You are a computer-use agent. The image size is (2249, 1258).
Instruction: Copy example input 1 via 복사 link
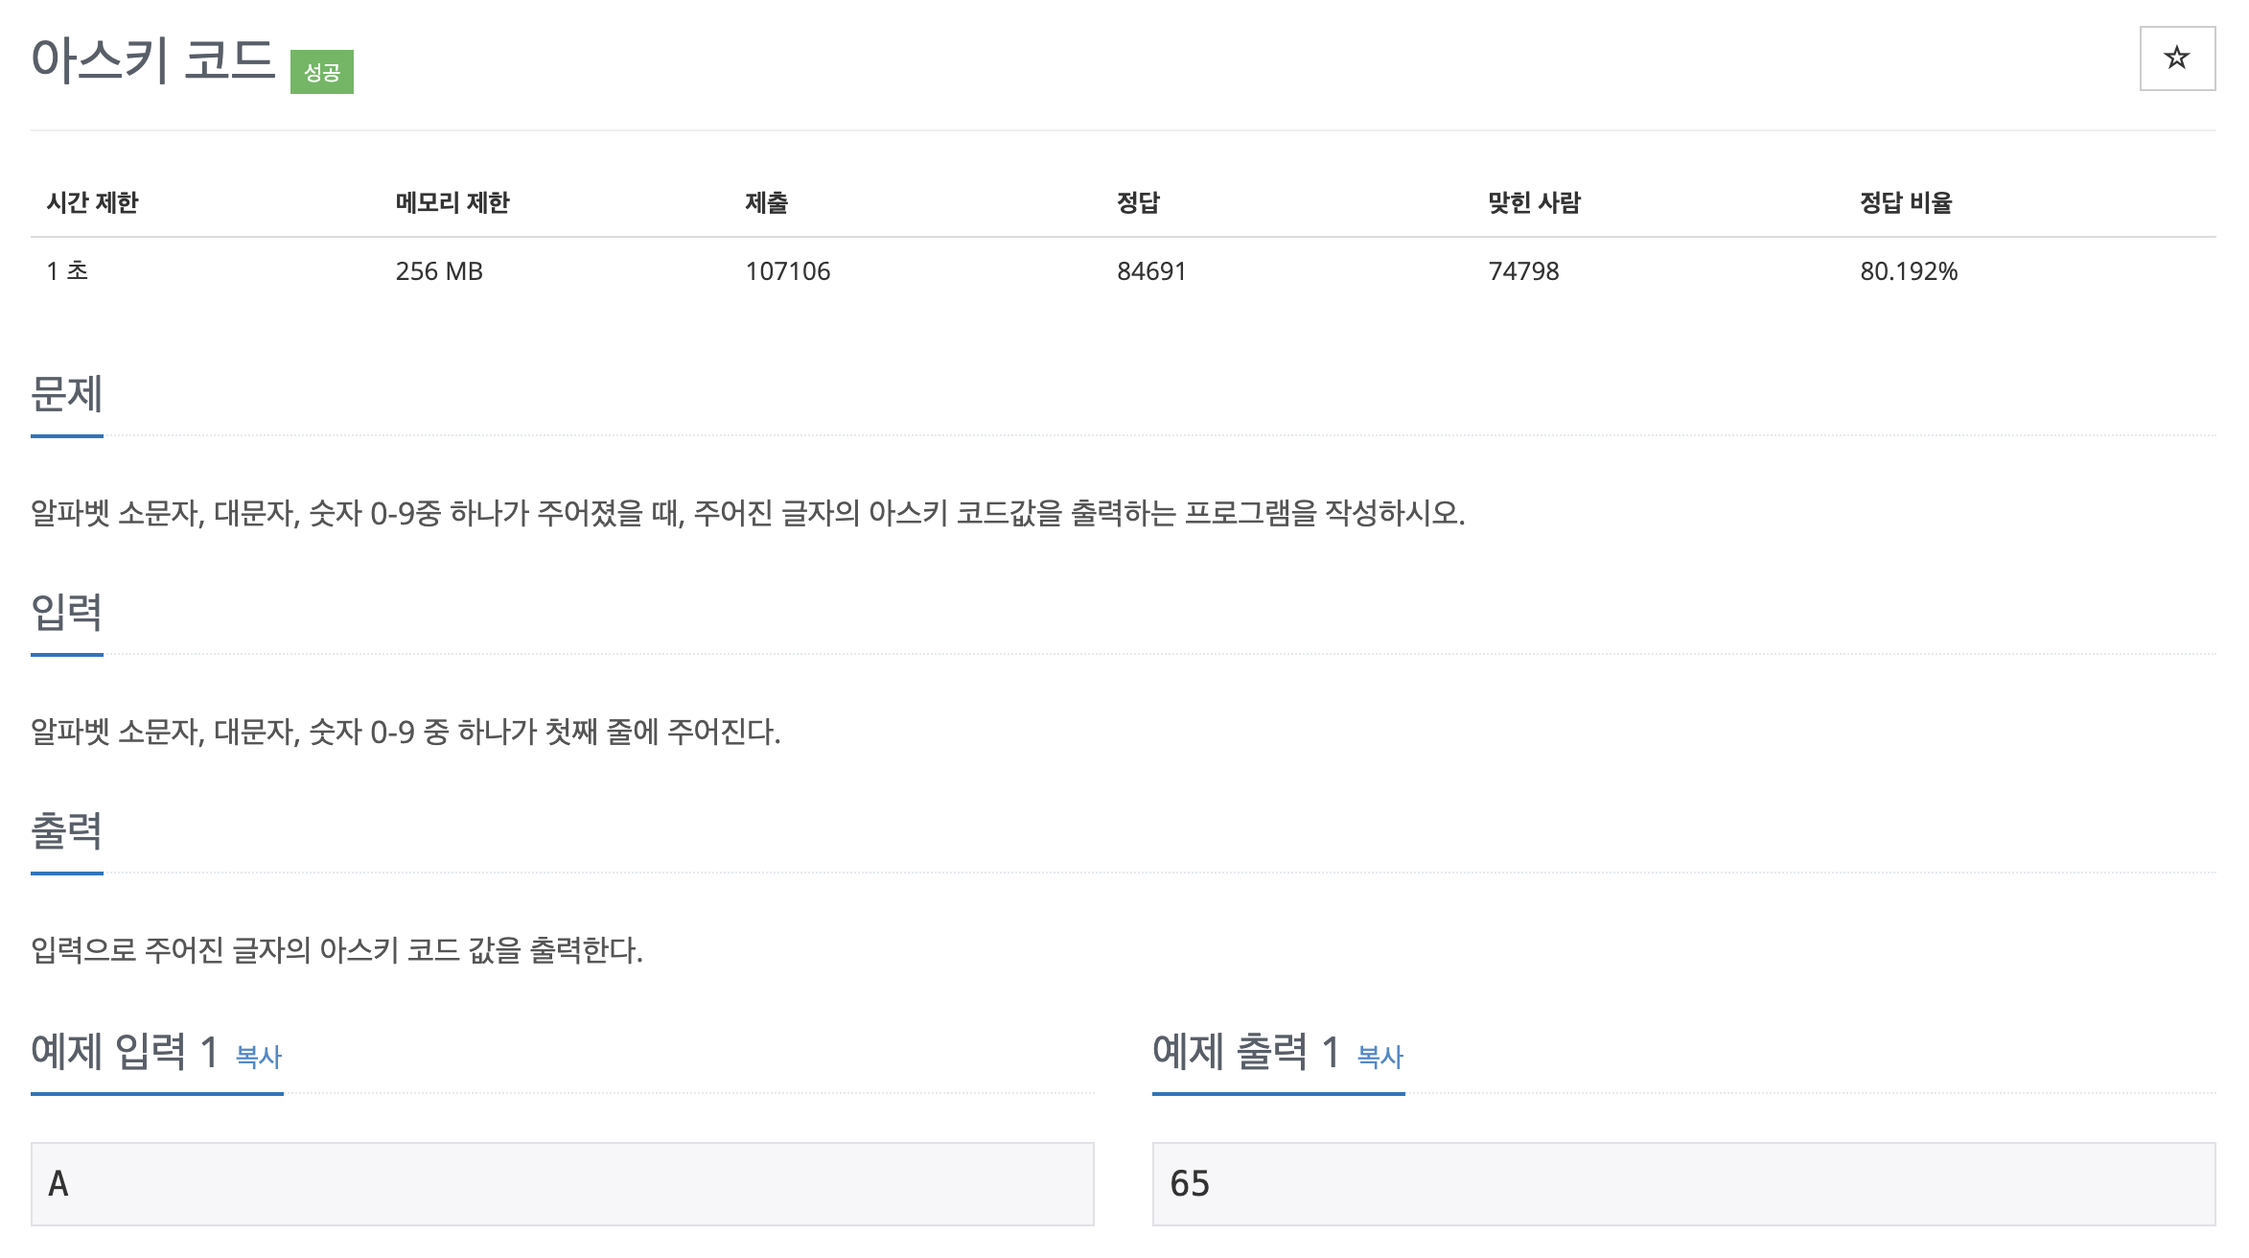(259, 1057)
